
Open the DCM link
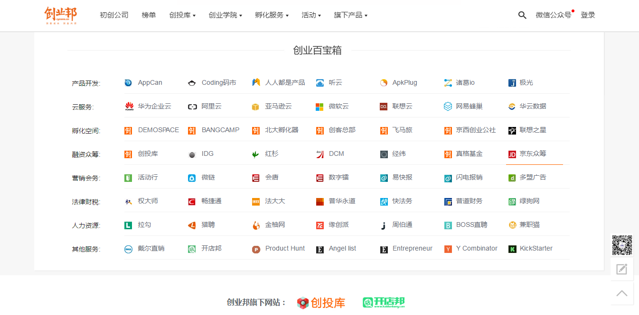pos(337,153)
